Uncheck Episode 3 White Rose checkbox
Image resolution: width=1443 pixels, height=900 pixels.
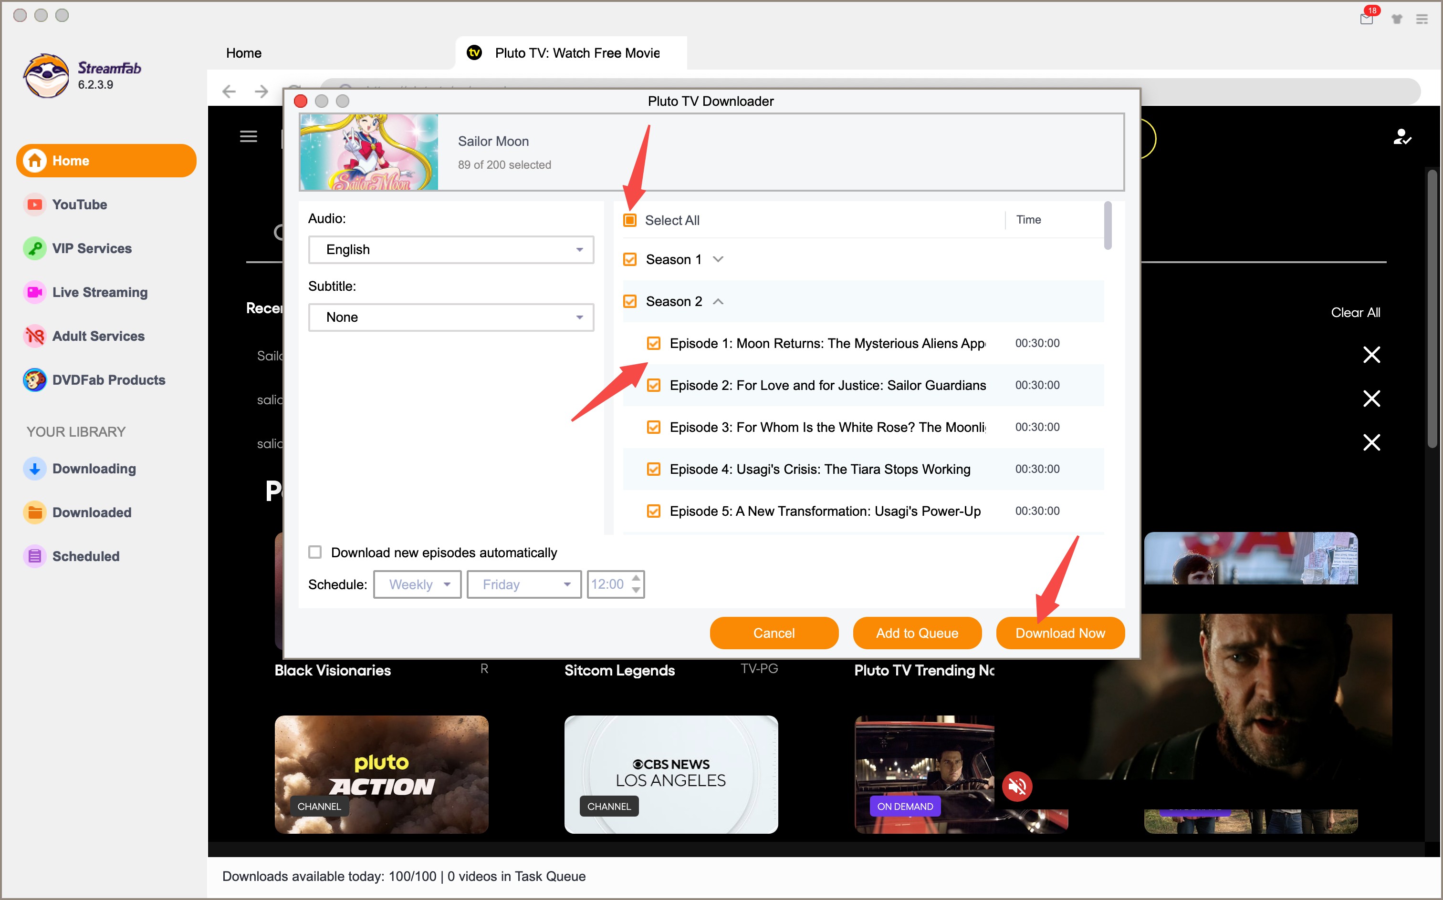[654, 428]
